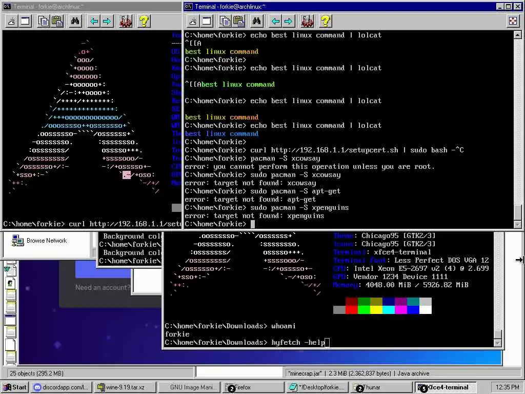Click error line 'target not found: apt-get'

tap(250, 200)
